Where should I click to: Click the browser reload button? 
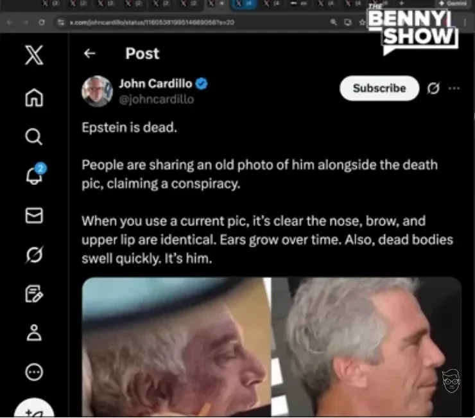pos(42,22)
